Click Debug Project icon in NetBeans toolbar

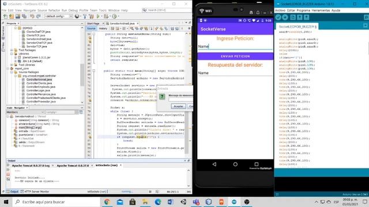106,16
